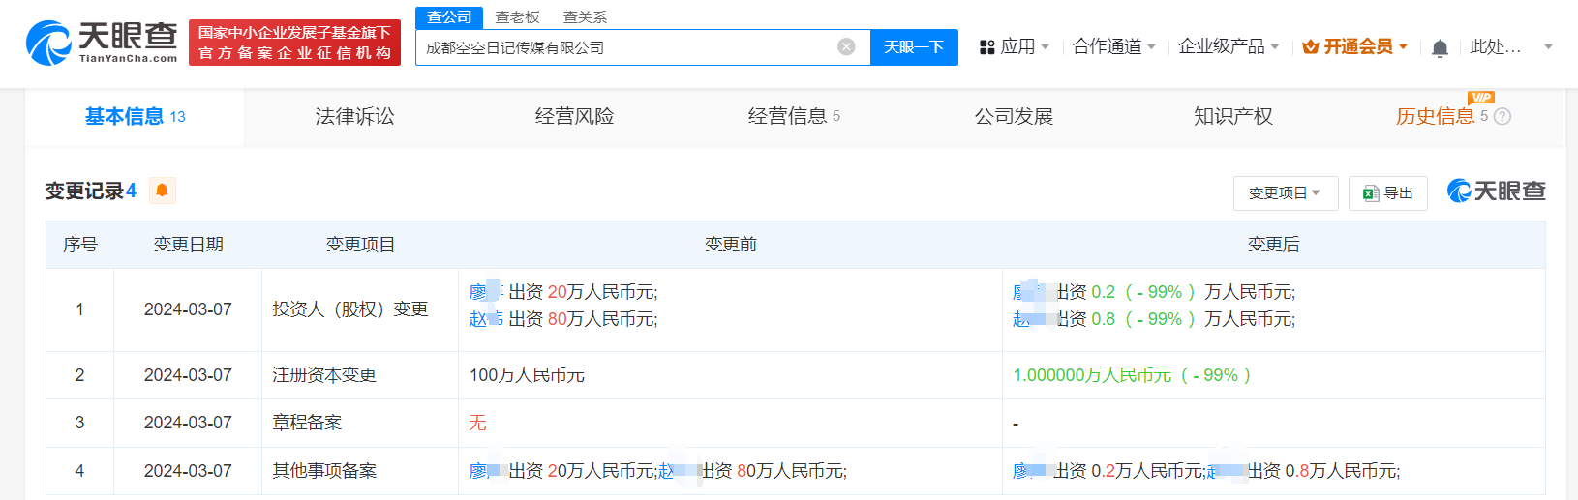
Task: Click the 天眼一下 search button
Action: click(x=913, y=47)
